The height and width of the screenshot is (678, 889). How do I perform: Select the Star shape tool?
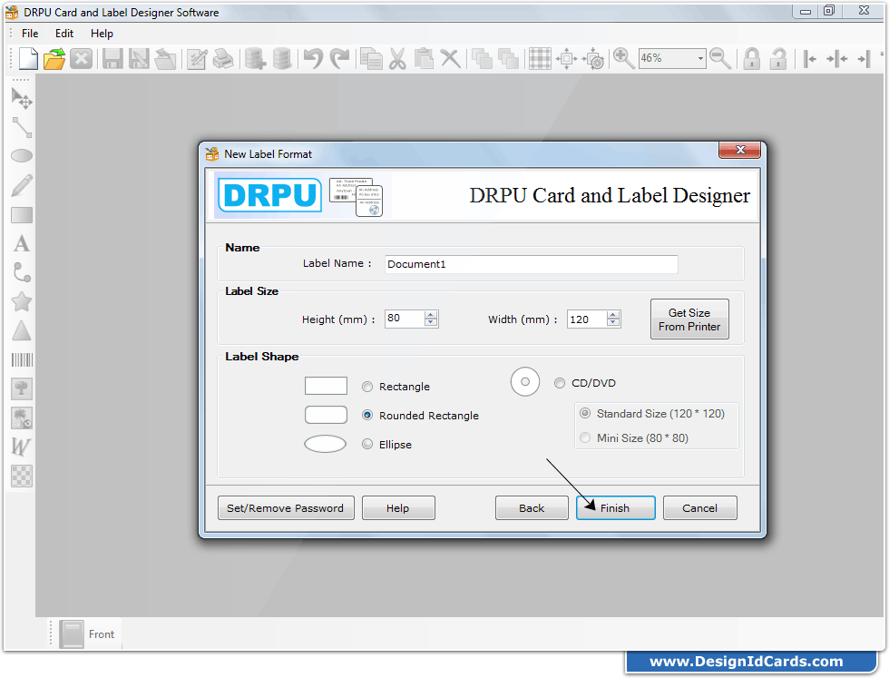tap(22, 302)
